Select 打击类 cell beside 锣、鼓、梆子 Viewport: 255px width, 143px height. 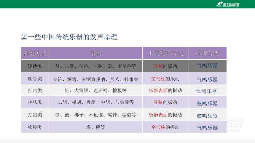(x=35, y=115)
